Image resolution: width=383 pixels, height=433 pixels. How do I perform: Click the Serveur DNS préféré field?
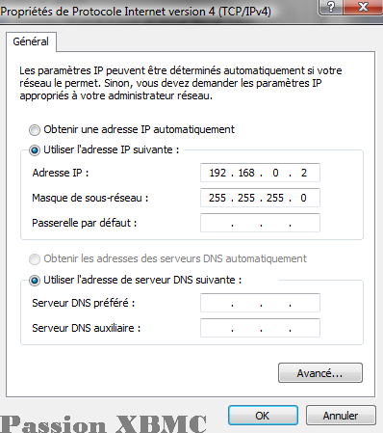click(x=260, y=303)
